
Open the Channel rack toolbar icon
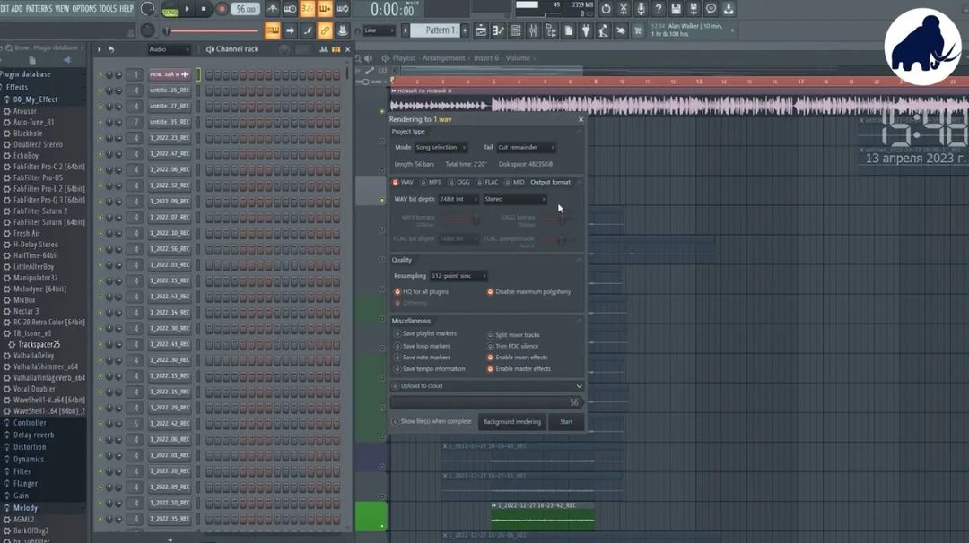tap(515, 30)
